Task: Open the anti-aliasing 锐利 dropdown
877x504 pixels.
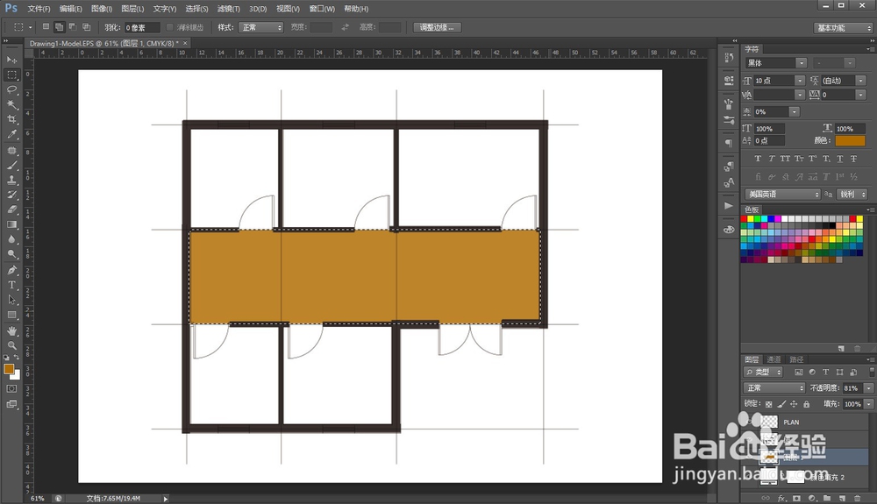Action: [852, 195]
